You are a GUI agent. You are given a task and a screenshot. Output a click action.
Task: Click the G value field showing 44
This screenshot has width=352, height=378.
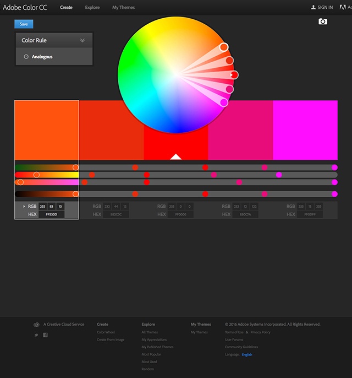(x=116, y=206)
